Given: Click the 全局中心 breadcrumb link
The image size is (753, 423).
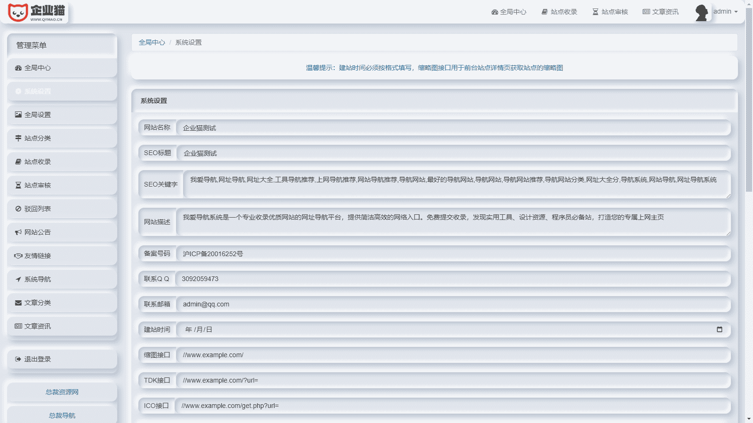Looking at the screenshot, I should 152,42.
